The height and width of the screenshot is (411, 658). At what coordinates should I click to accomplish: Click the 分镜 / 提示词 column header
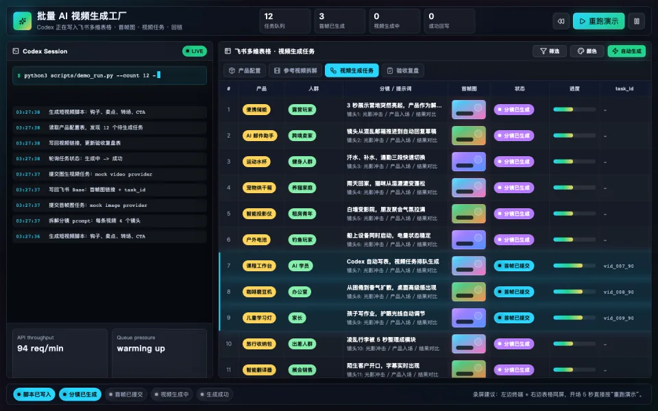coord(395,88)
